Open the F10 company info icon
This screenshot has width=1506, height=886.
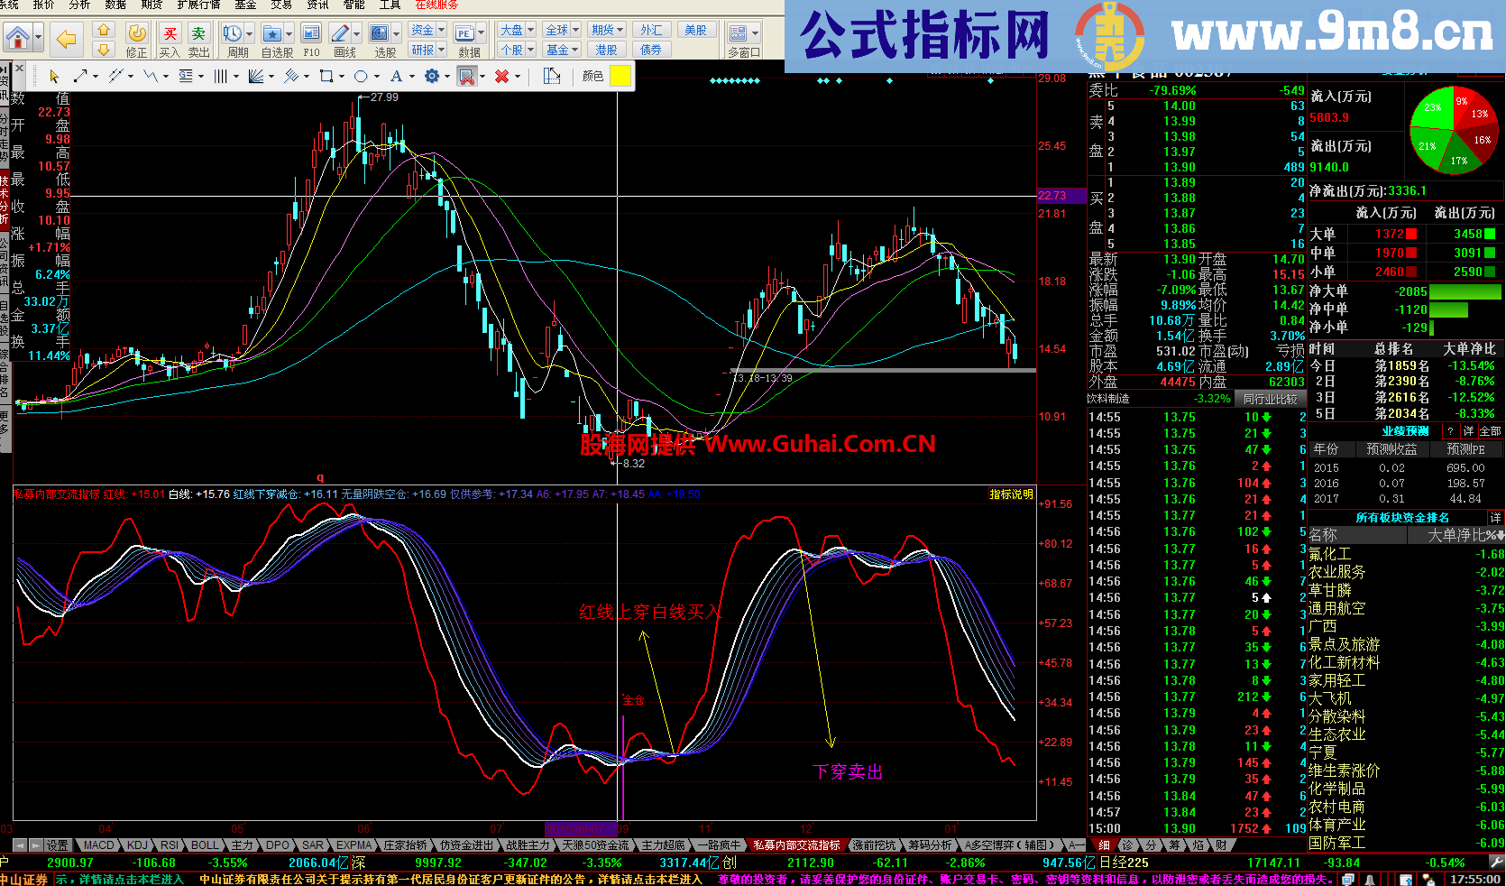tap(311, 33)
